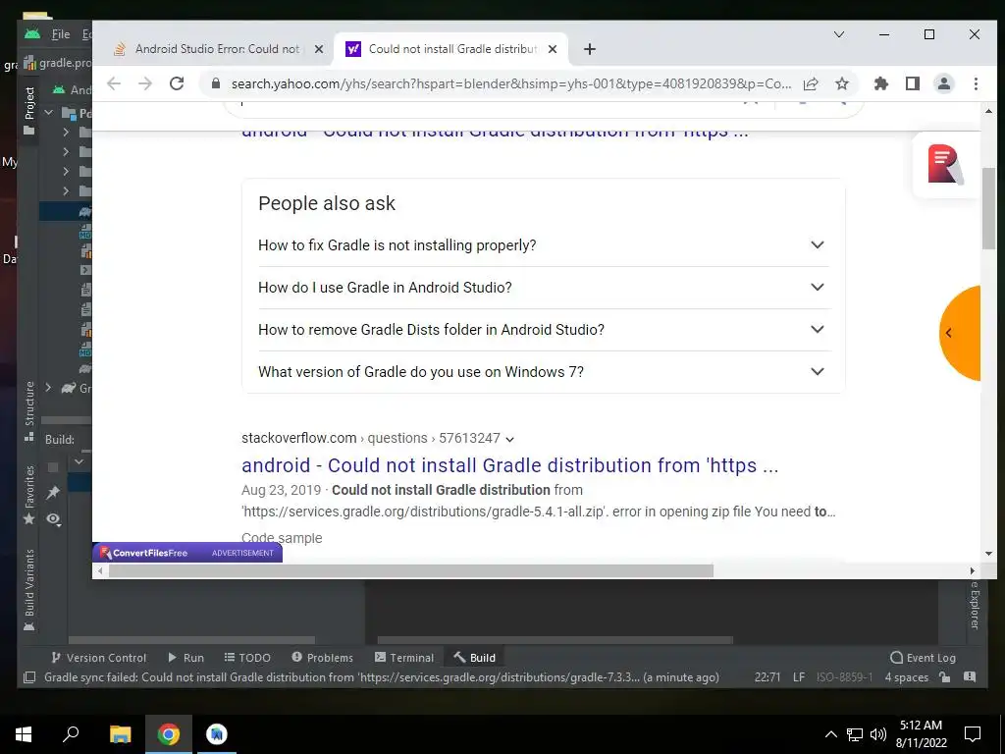The image size is (1005, 754).
Task: Click line separator LF in status bar
Action: [799, 677]
